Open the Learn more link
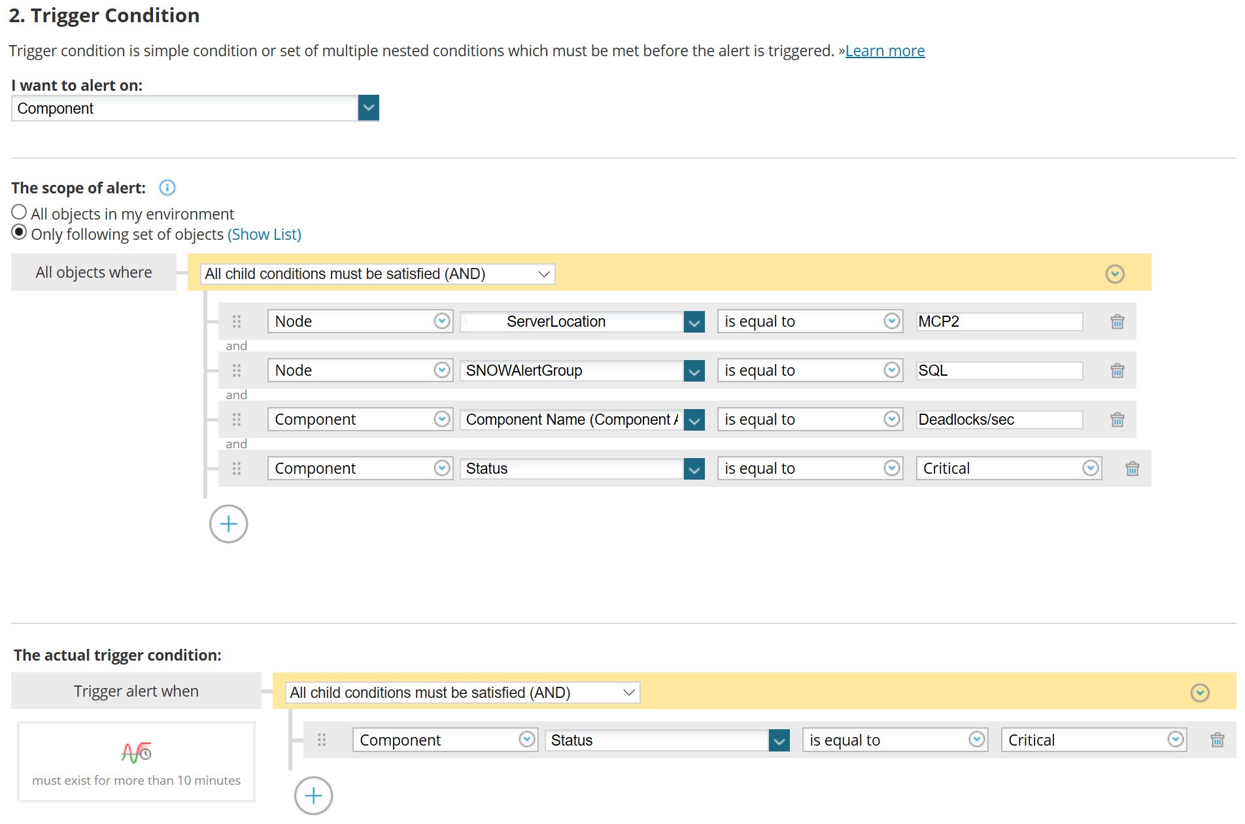1245x824 pixels. point(885,51)
